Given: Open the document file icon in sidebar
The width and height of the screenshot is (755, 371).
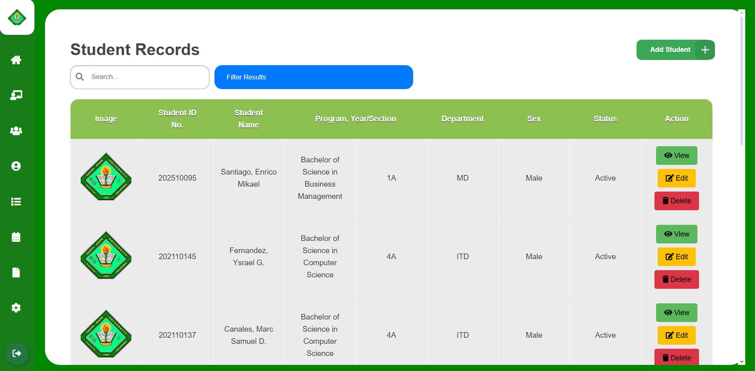Looking at the screenshot, I should click(16, 273).
